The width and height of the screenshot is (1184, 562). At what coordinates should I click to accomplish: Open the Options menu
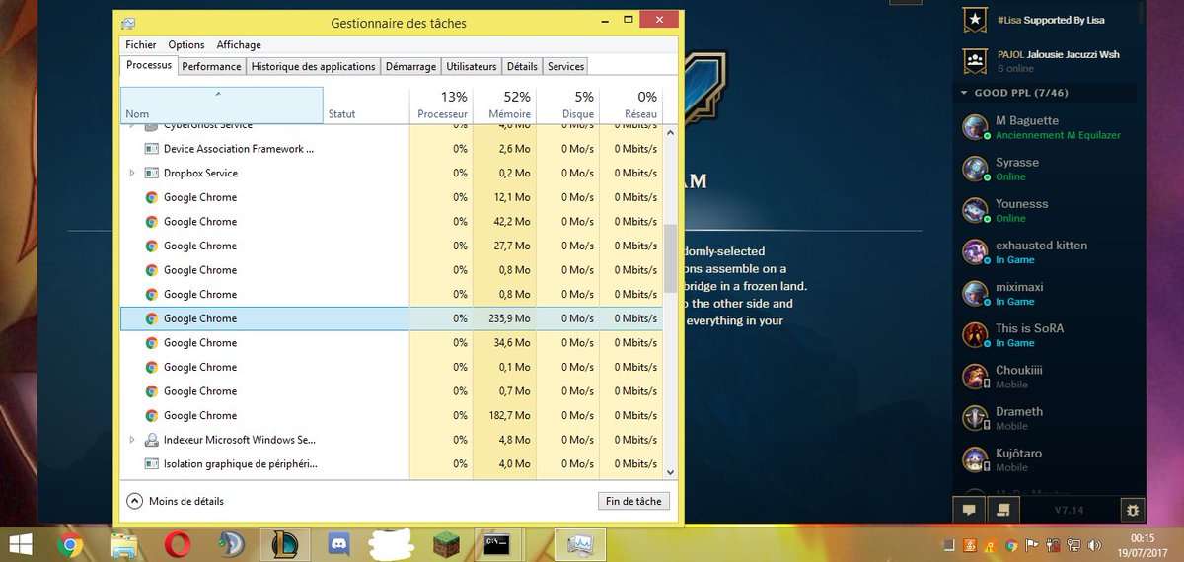coord(186,44)
